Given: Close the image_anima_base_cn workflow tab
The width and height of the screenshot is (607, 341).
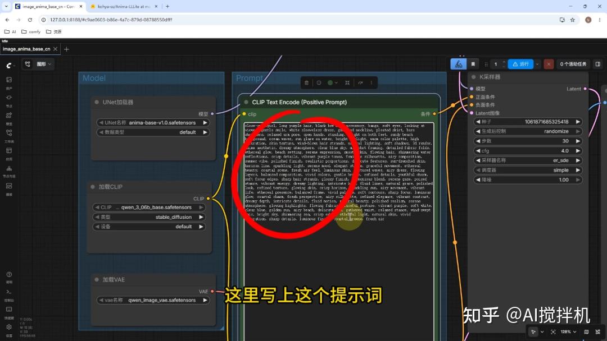Looking at the screenshot, I should click(55, 49).
